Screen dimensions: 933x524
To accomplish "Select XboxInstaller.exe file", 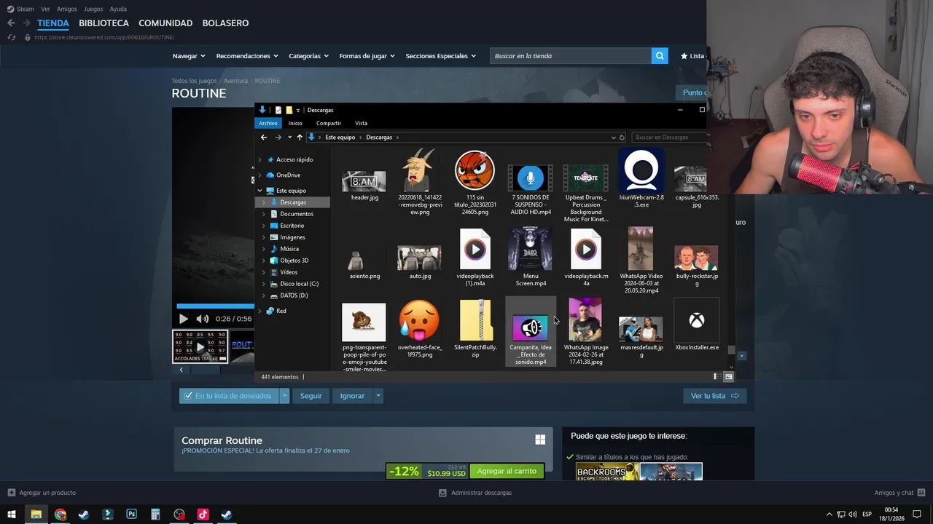I will pos(697,325).
